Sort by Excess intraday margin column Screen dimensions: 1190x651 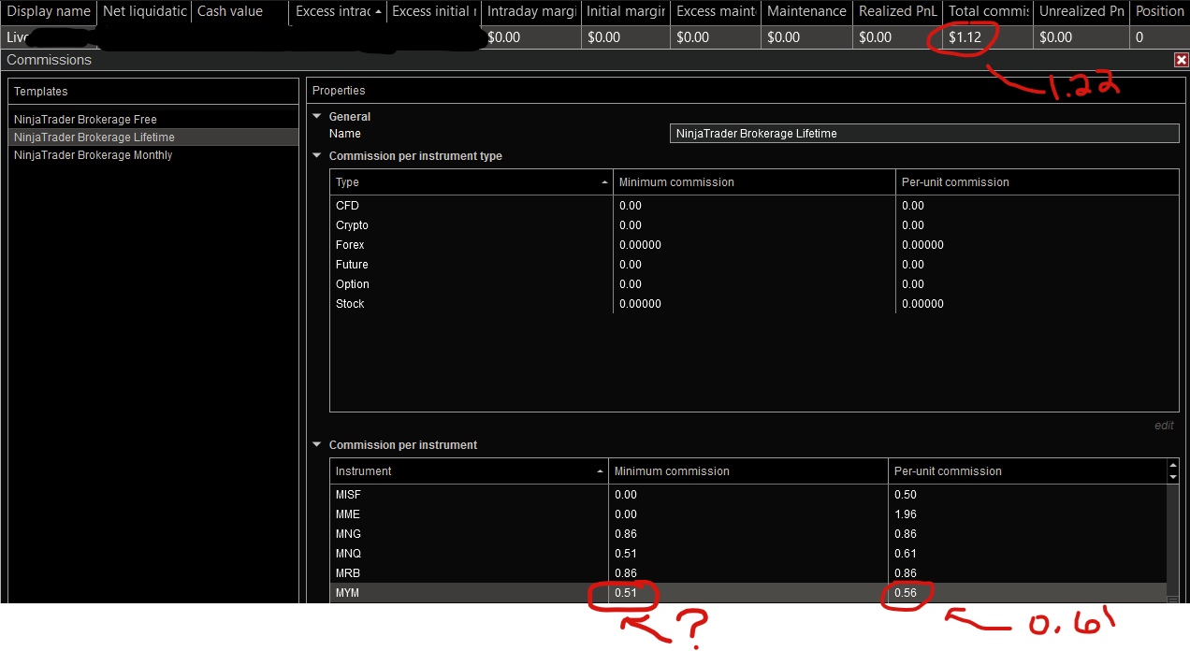337,12
